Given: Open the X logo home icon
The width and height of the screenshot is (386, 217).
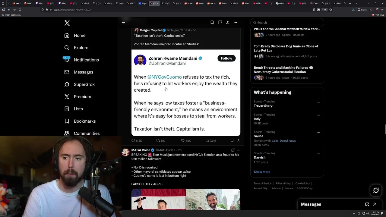Looking at the screenshot, I should 67,23.
